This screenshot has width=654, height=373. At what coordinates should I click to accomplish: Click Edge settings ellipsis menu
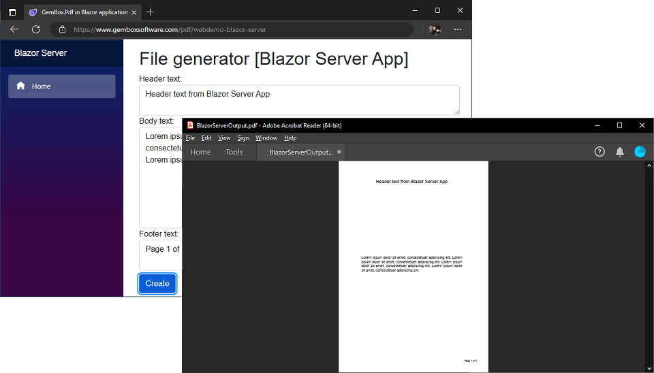(x=458, y=29)
